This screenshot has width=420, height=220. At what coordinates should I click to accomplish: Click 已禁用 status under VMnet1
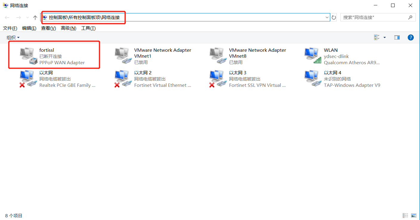[x=141, y=62]
